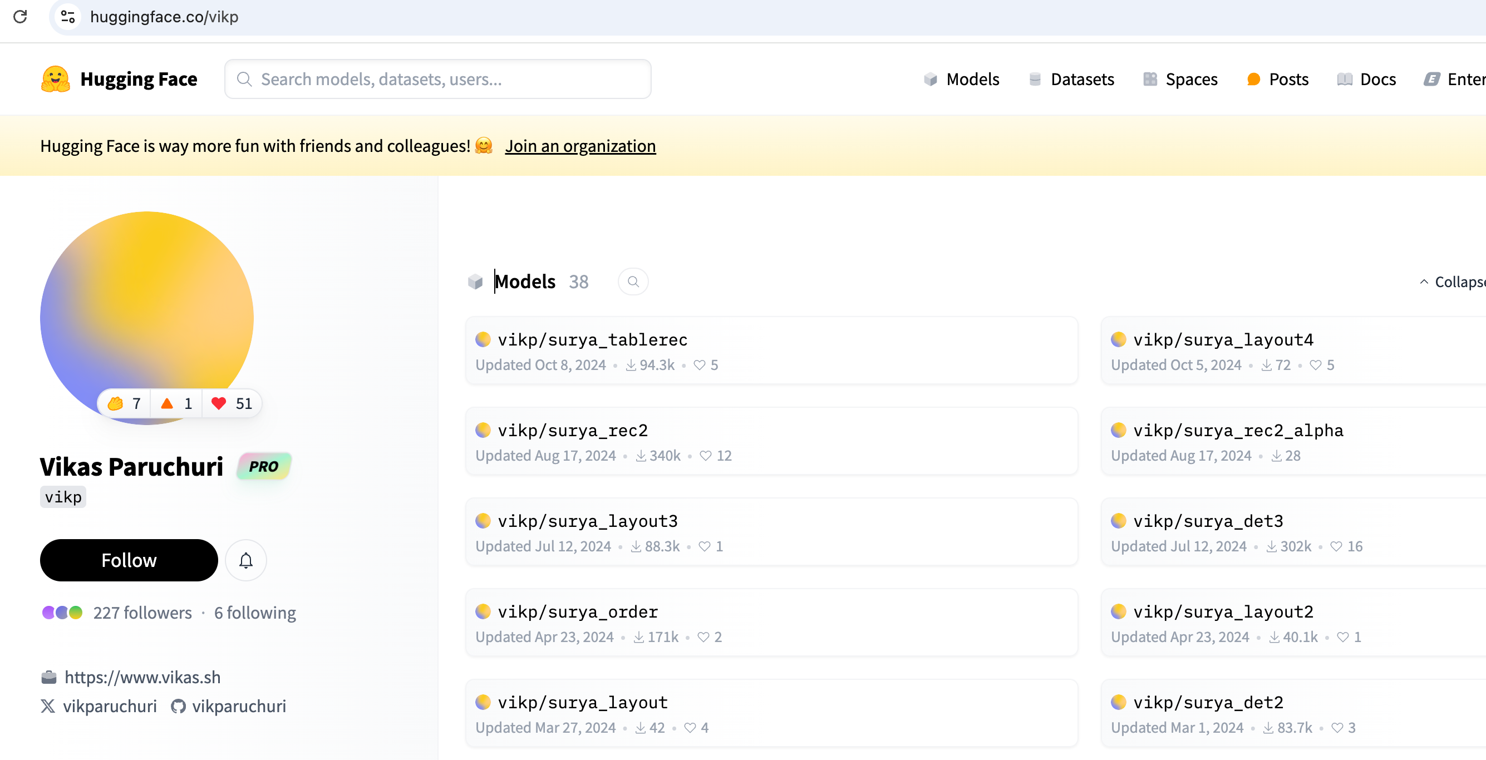Click the models search magnifier icon
Screen dimensions: 1486x760
click(x=633, y=282)
